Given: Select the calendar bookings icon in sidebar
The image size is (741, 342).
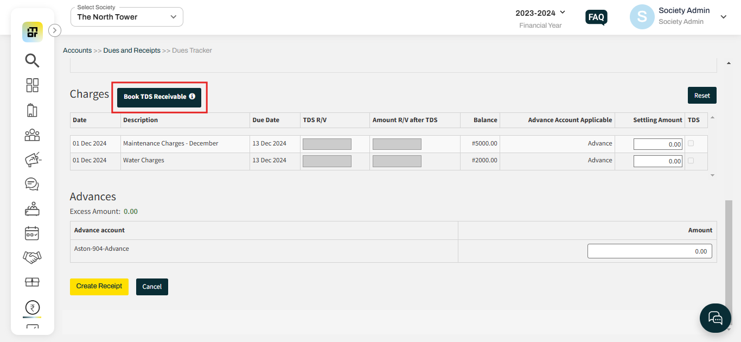Looking at the screenshot, I should [x=32, y=233].
